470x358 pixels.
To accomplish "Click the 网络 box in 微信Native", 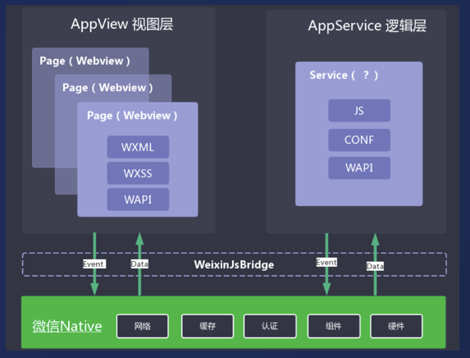I will click(x=143, y=326).
